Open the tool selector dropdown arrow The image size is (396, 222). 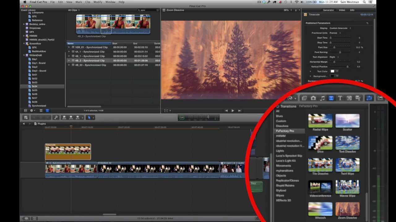tap(93, 117)
